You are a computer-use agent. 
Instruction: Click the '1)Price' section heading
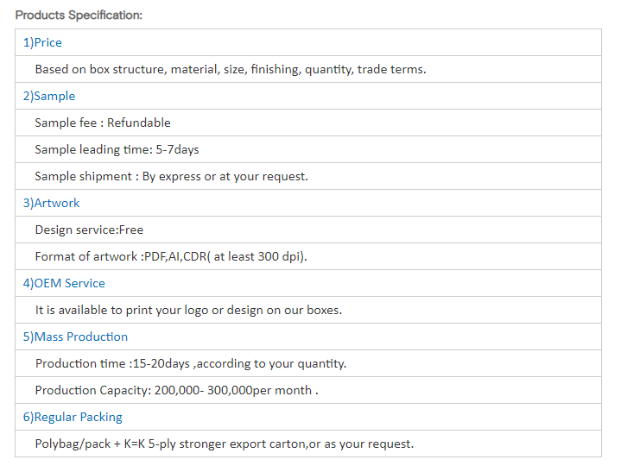click(42, 42)
